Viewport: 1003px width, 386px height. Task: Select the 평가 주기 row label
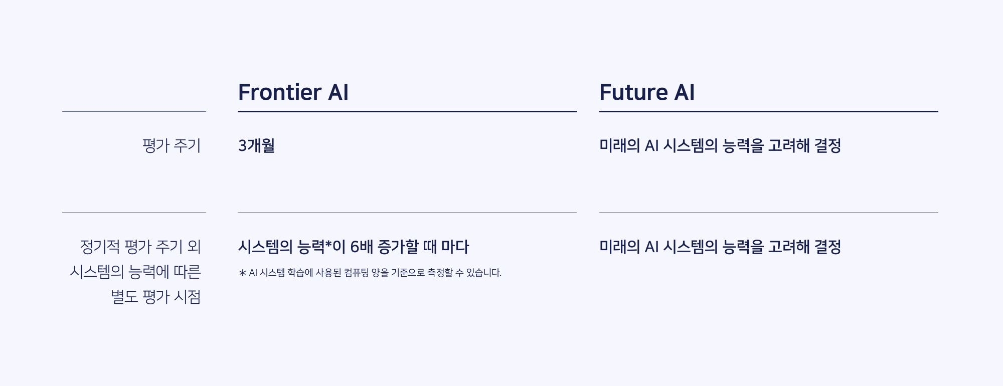[172, 146]
